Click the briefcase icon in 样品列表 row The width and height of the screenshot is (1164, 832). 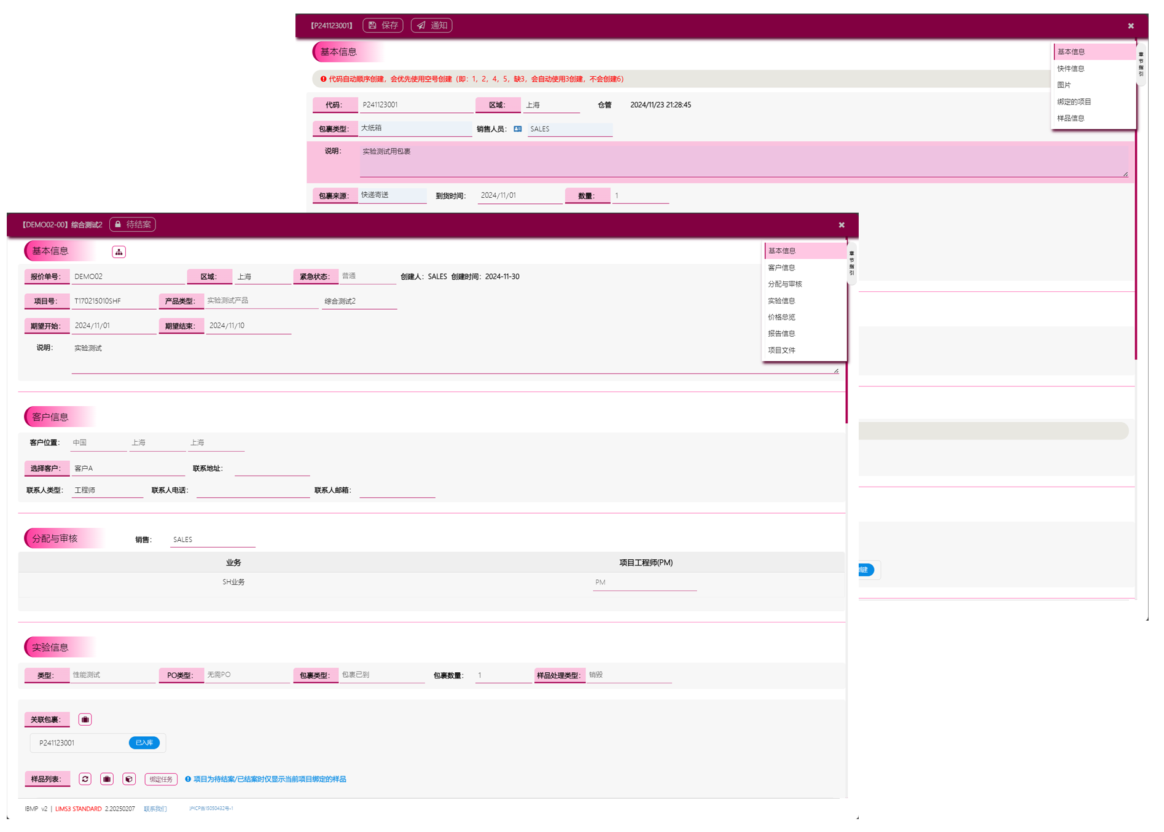[x=107, y=779]
